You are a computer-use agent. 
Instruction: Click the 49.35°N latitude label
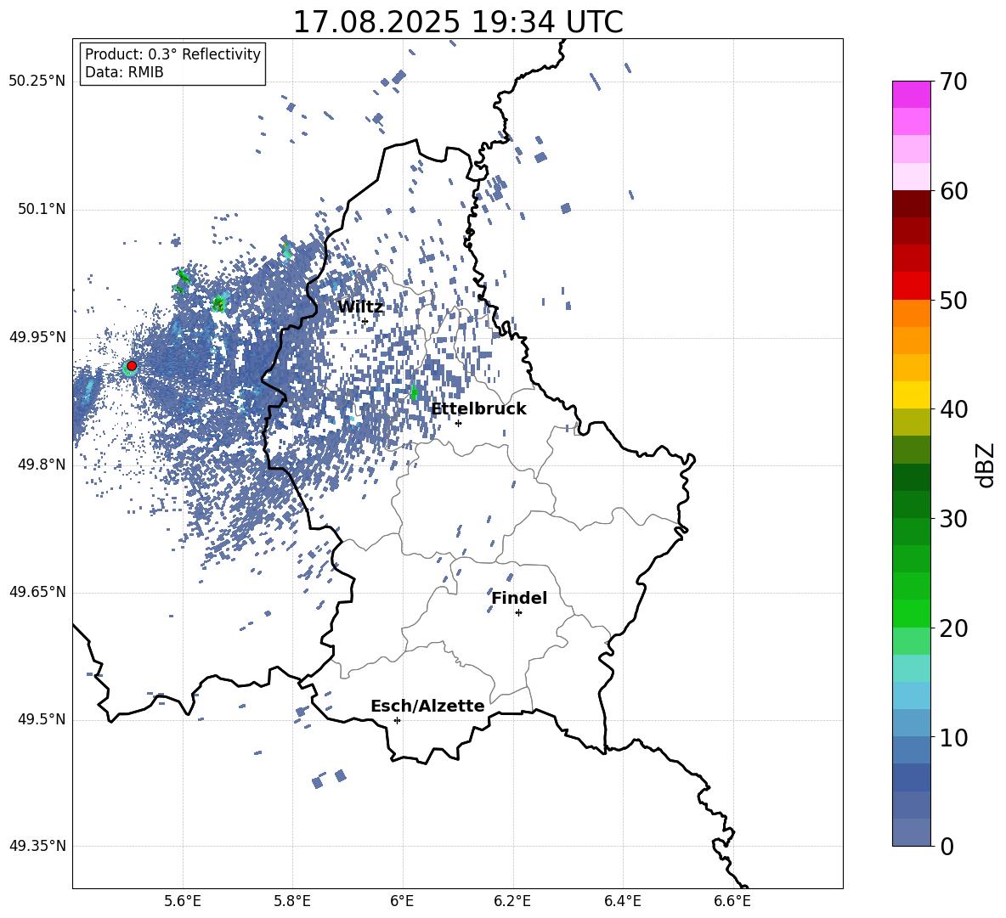point(37,846)
